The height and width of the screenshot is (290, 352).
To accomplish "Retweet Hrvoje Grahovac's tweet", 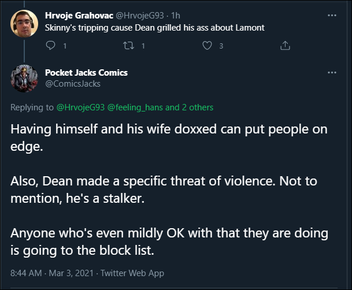I will 129,46.
